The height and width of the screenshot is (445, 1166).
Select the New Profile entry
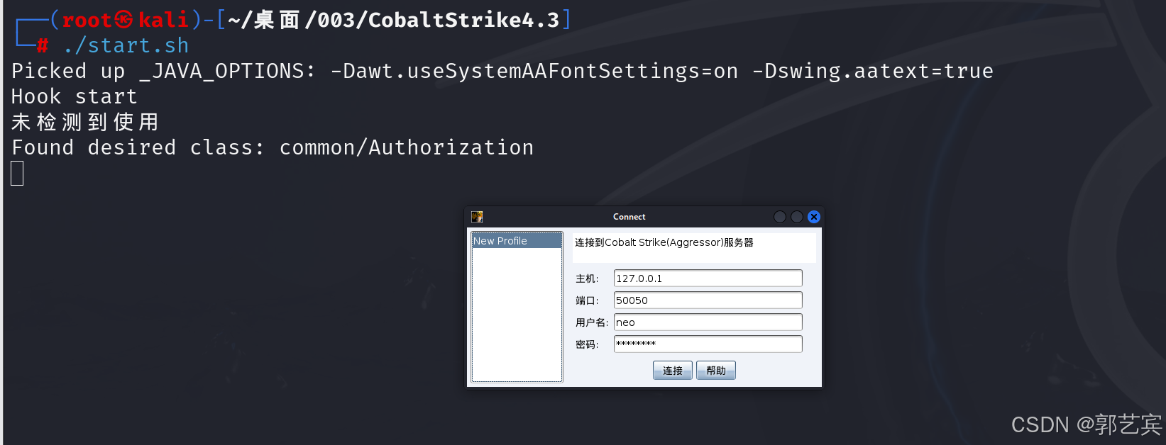(517, 241)
